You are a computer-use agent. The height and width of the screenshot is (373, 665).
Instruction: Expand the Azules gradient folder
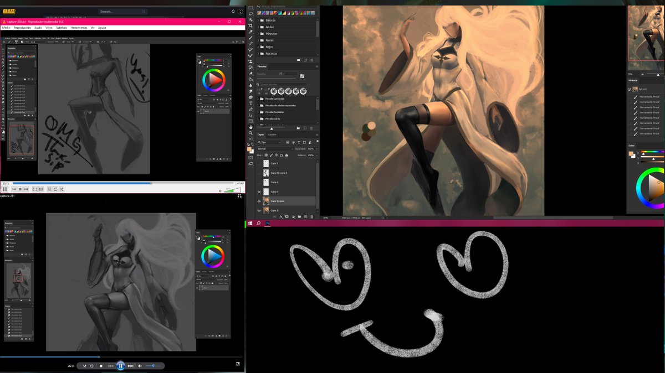pos(258,27)
